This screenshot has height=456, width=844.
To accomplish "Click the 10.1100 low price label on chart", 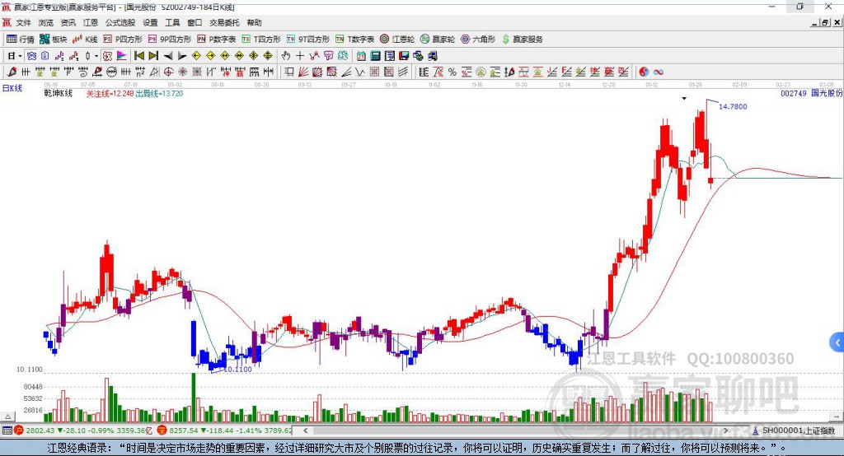I will coord(237,369).
